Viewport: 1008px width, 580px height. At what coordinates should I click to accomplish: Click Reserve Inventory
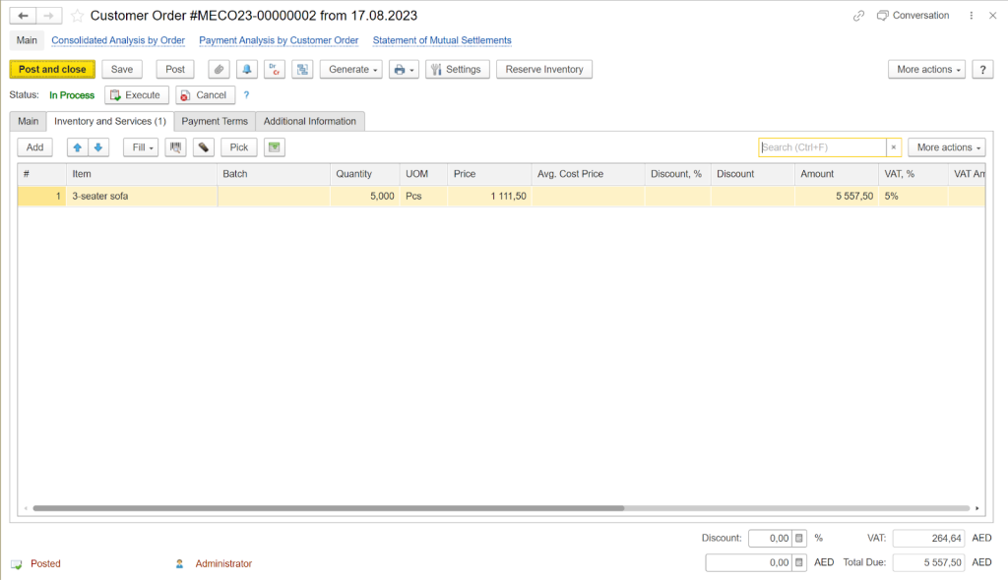click(x=543, y=70)
